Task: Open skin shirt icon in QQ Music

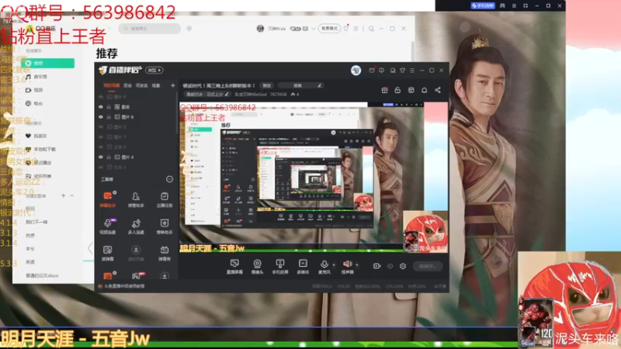Action: click(x=346, y=29)
